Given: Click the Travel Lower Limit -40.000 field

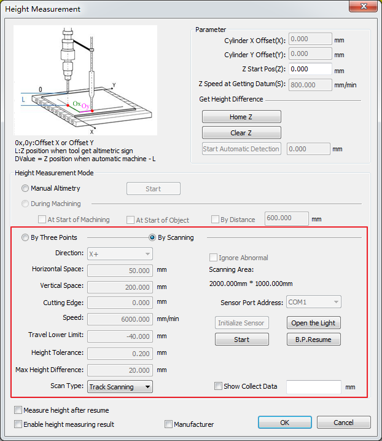Looking at the screenshot, I should (120, 336).
